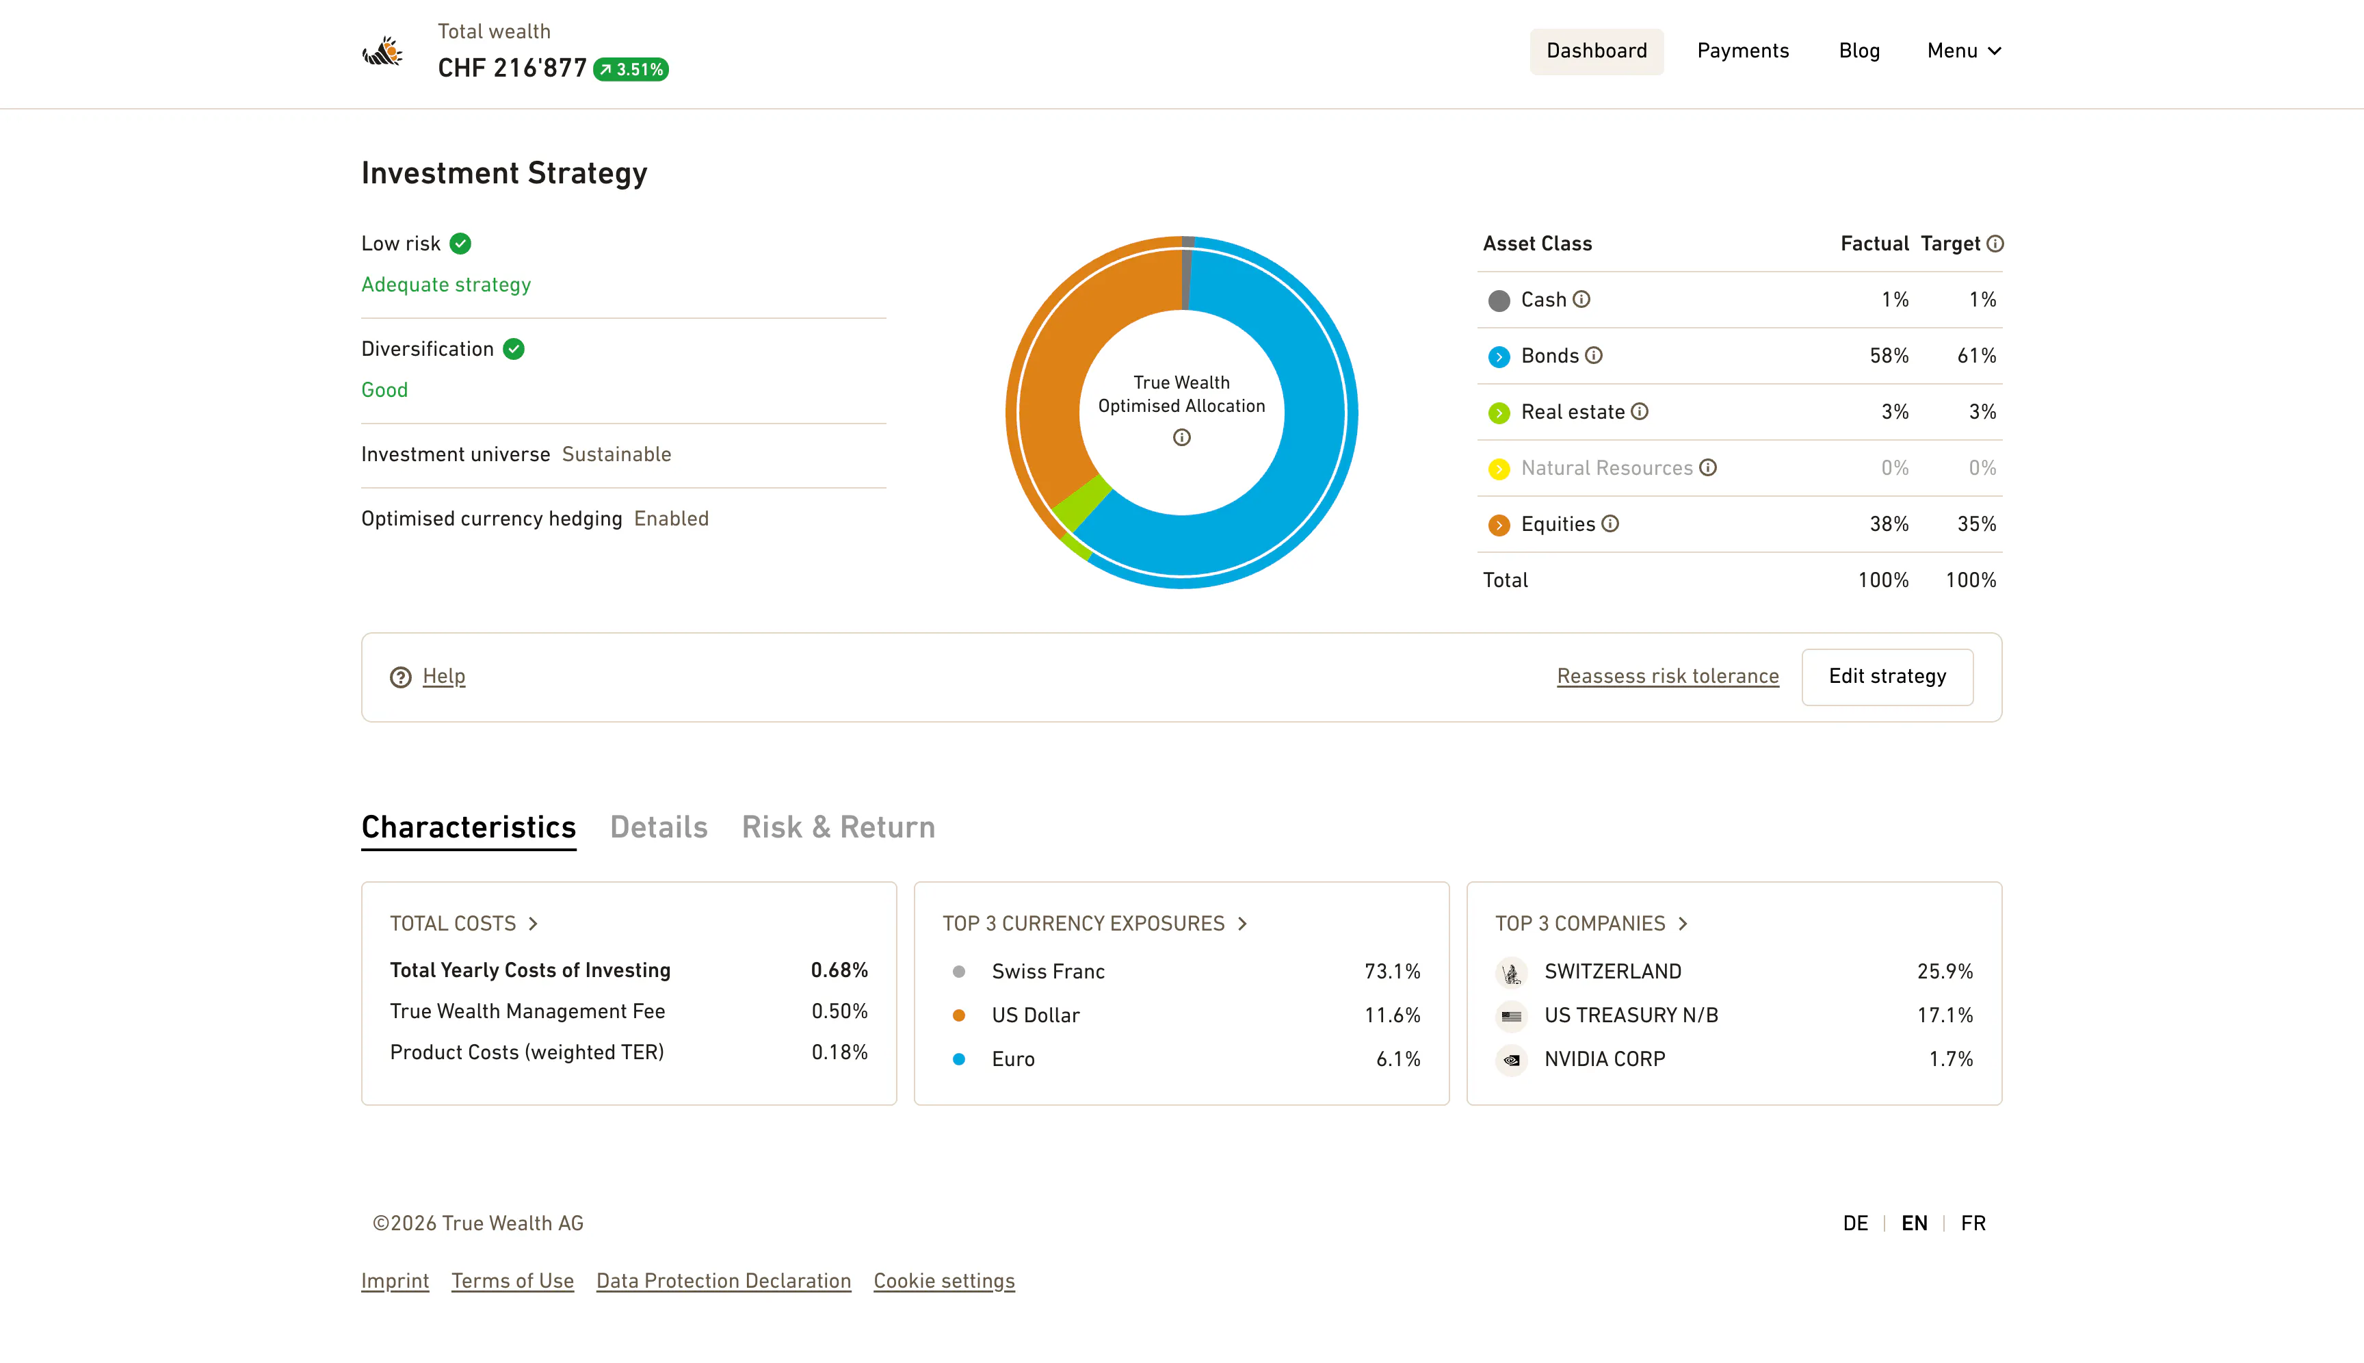The image size is (2364, 1363).
Task: Switch to the Details tab
Action: click(659, 827)
